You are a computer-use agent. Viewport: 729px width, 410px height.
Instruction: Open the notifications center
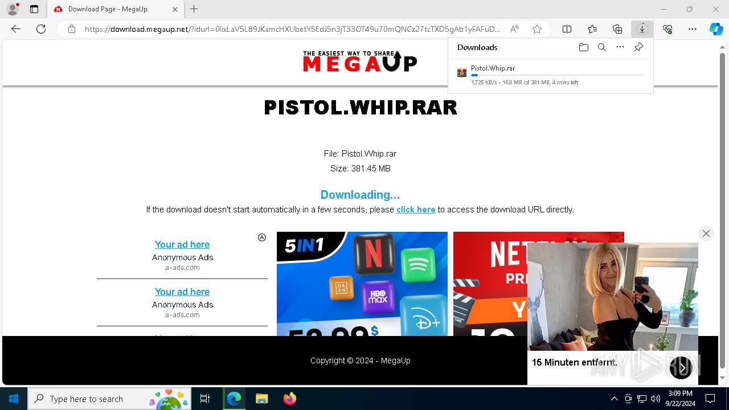coord(710,399)
